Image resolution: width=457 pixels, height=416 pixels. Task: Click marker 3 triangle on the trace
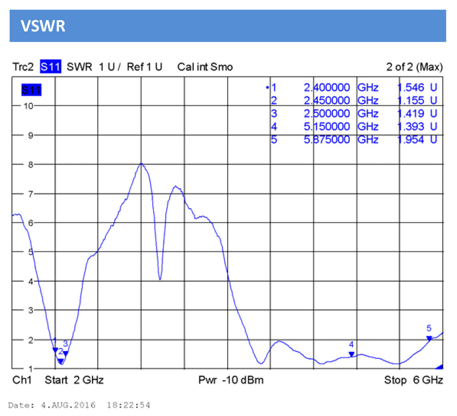click(x=66, y=353)
